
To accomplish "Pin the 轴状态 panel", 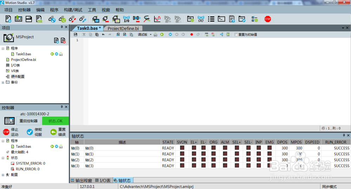I will click(344, 135).
